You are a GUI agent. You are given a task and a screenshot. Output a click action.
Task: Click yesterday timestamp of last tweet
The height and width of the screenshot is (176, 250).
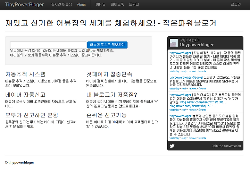pyautogui.click(x=174, y=138)
